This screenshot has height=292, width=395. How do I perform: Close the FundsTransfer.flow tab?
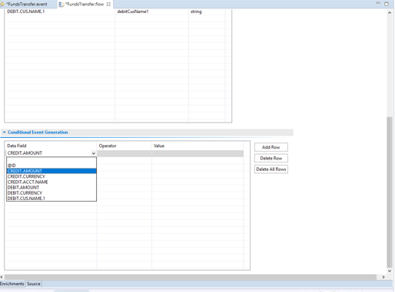click(x=108, y=4)
